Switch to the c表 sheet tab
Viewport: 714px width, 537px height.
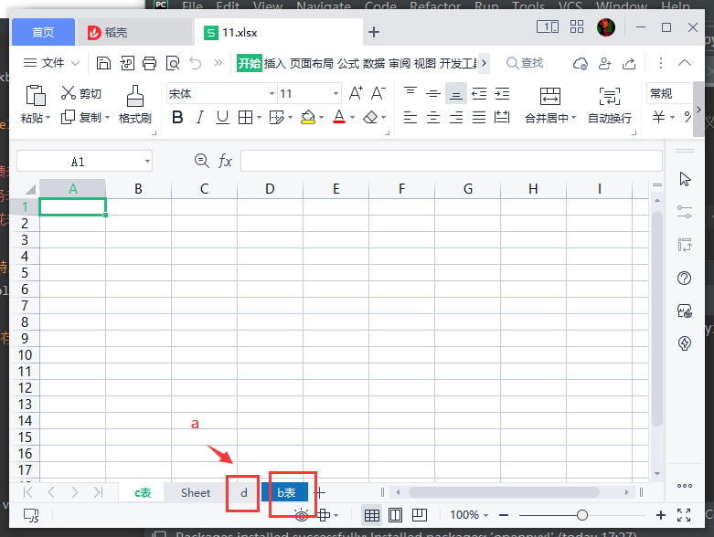pyautogui.click(x=143, y=492)
